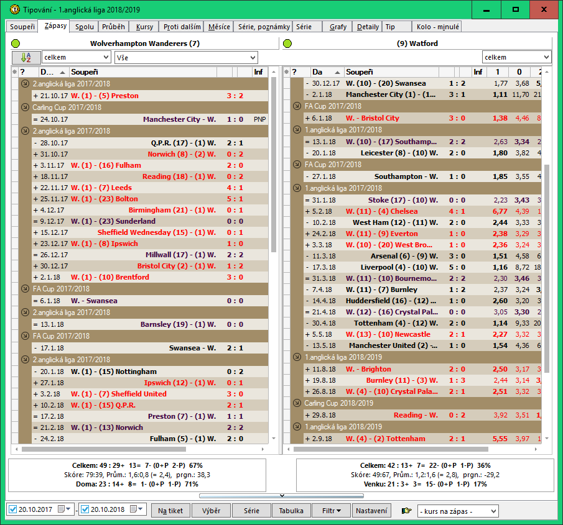The height and width of the screenshot is (525, 563).
Task: Select the row Liverpool (4) - (10) W. 5:0
Action: [x=422, y=268]
